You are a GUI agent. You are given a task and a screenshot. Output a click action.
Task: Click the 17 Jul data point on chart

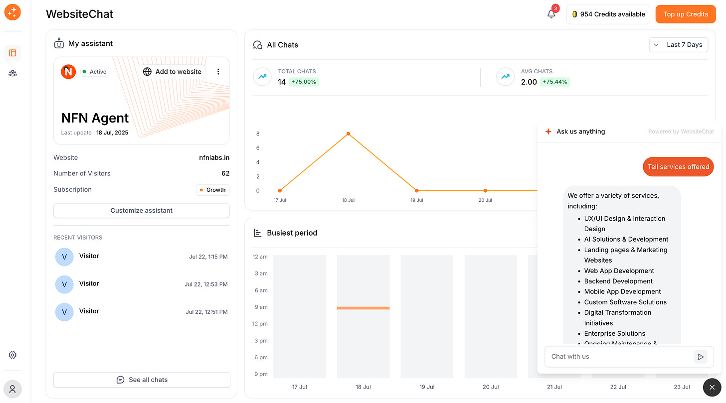[280, 190]
